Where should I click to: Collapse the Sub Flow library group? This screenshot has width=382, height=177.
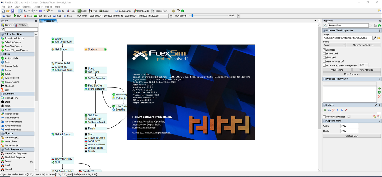[2, 94]
